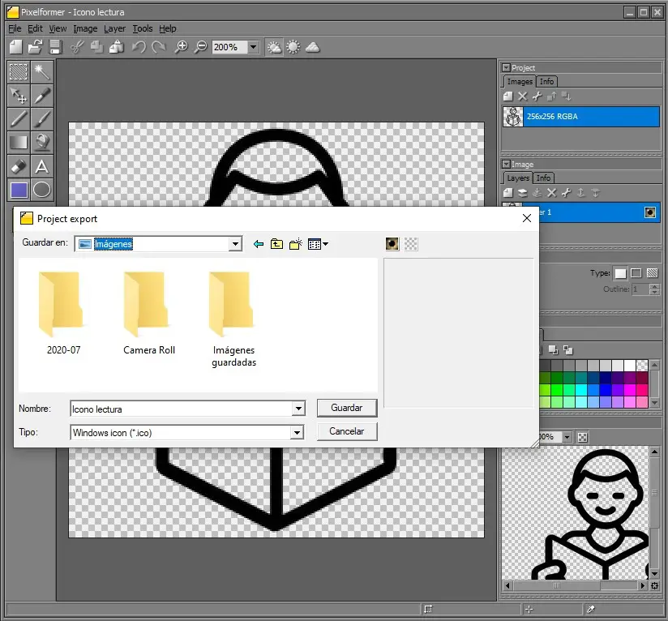
Task: Open the Layer menu
Action: pyautogui.click(x=114, y=28)
